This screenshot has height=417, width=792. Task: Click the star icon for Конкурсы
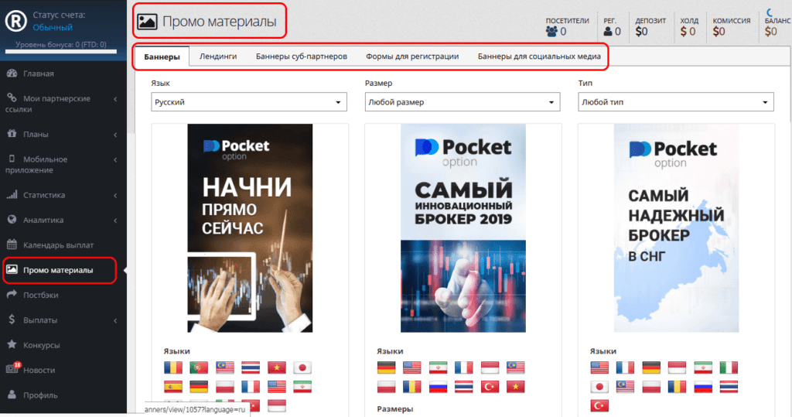[12, 345]
